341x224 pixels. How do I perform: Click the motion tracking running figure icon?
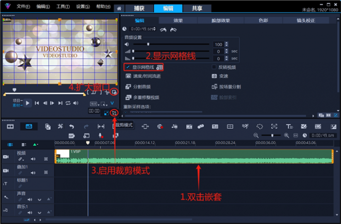click(x=245, y=126)
